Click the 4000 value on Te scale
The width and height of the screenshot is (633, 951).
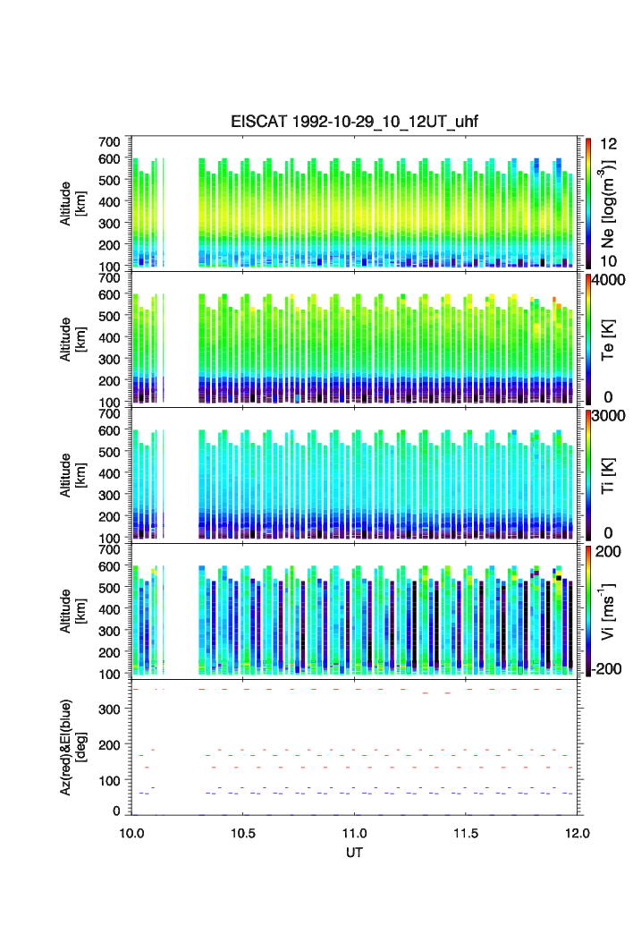tap(609, 281)
